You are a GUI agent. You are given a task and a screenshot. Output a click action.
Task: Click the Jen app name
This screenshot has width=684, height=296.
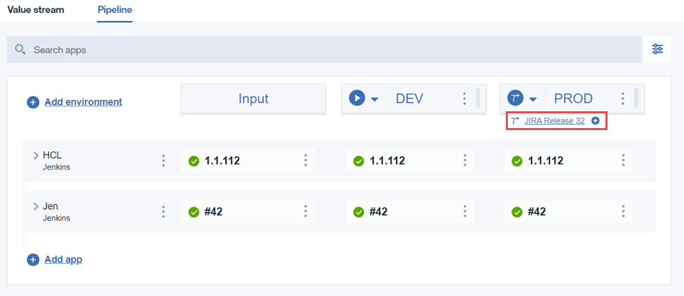(x=51, y=206)
